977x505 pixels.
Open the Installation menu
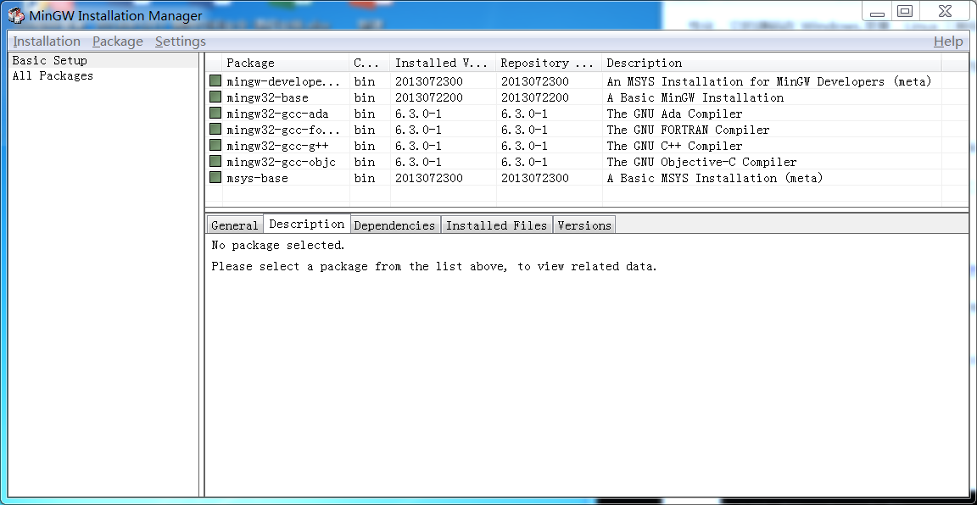click(47, 42)
